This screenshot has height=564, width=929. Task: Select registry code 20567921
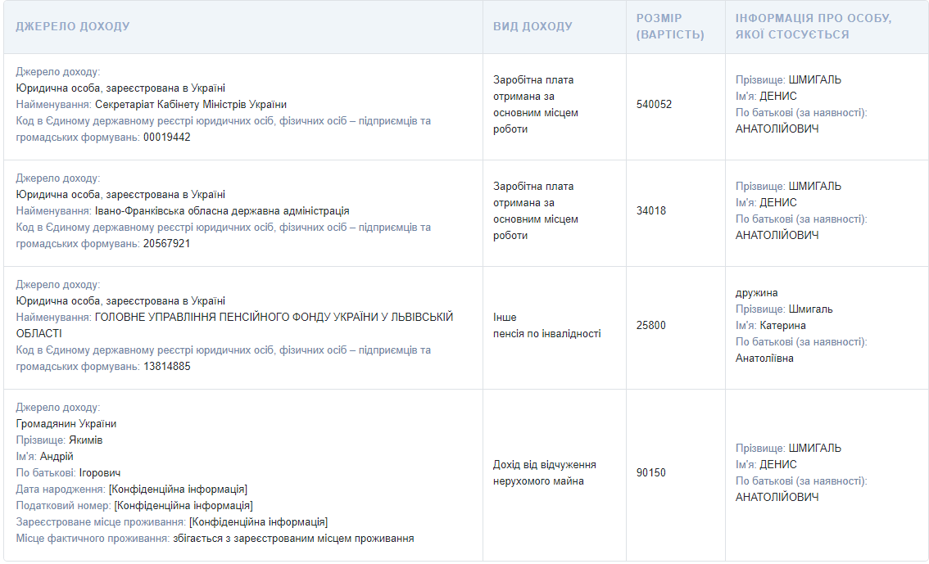(167, 243)
